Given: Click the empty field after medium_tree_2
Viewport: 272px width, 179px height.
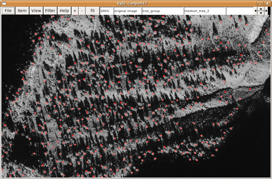Looking at the screenshot, I should point(239,11).
